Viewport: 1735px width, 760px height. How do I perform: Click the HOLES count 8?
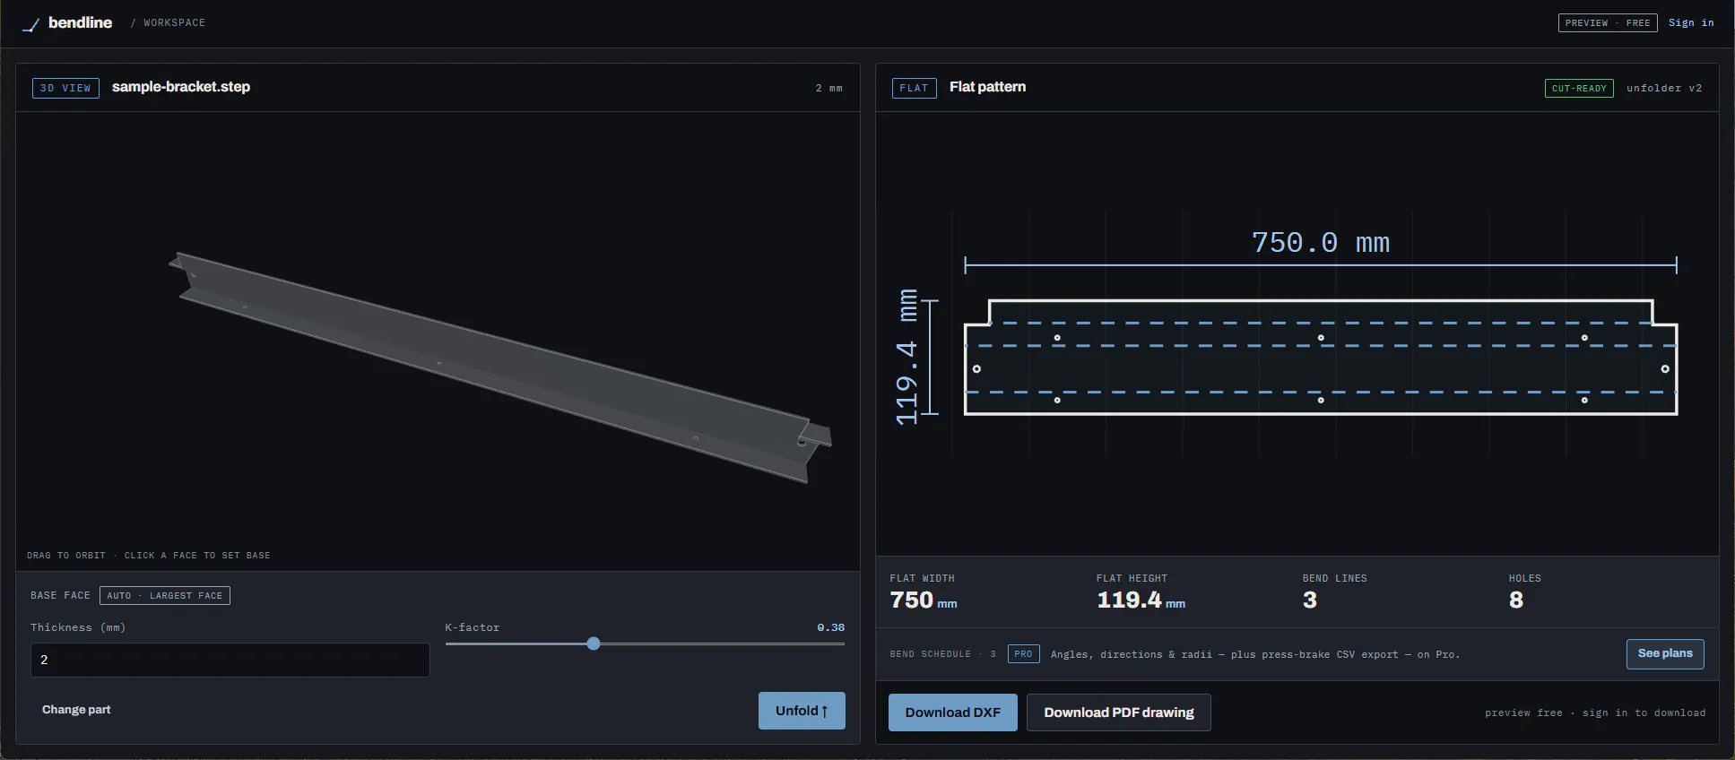pyautogui.click(x=1516, y=600)
